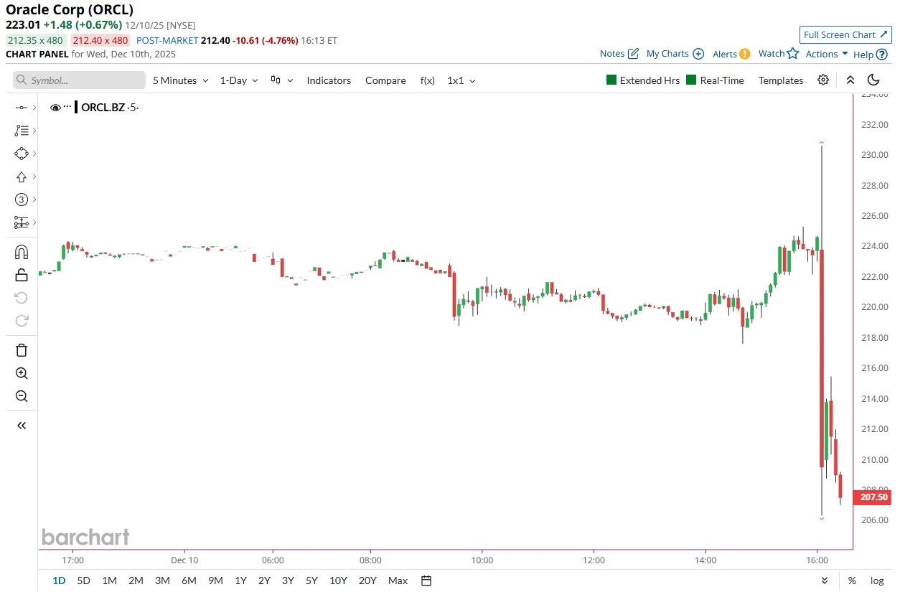Image resolution: width=900 pixels, height=597 pixels.
Task: Focus the Symbol search field
Action: tap(79, 80)
